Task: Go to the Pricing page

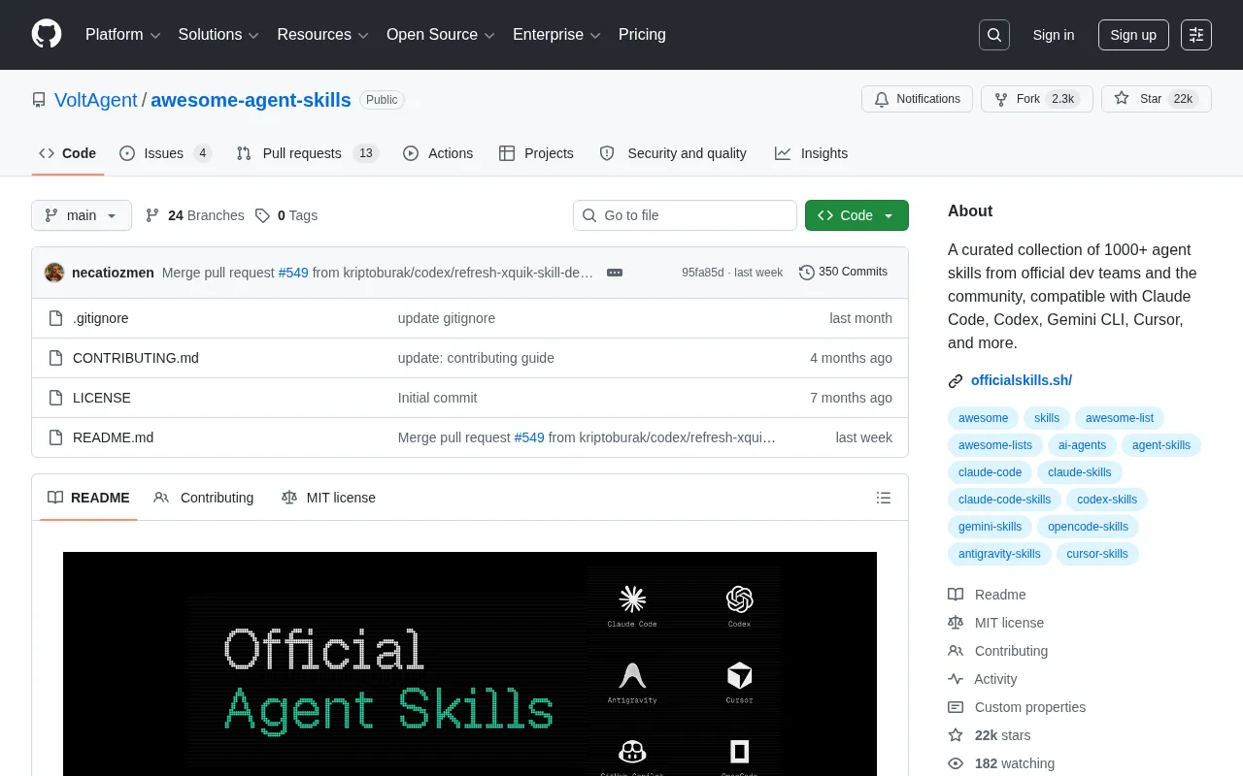Action: point(642,35)
